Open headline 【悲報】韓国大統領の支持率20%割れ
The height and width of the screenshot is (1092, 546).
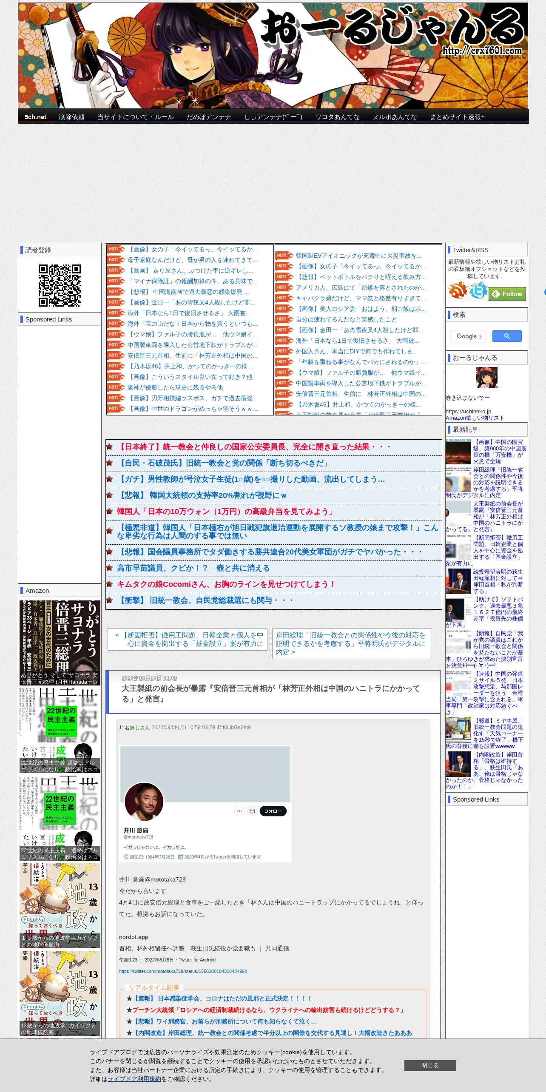coord(202,495)
